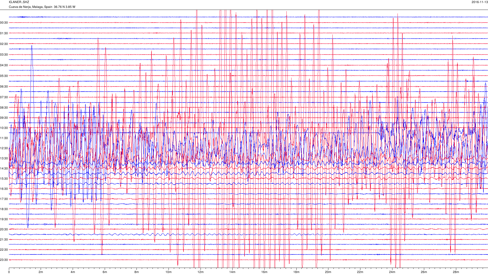The height and width of the screenshot is (274, 488).
Task: Select the 02:30 time label
Action: tap(4, 44)
